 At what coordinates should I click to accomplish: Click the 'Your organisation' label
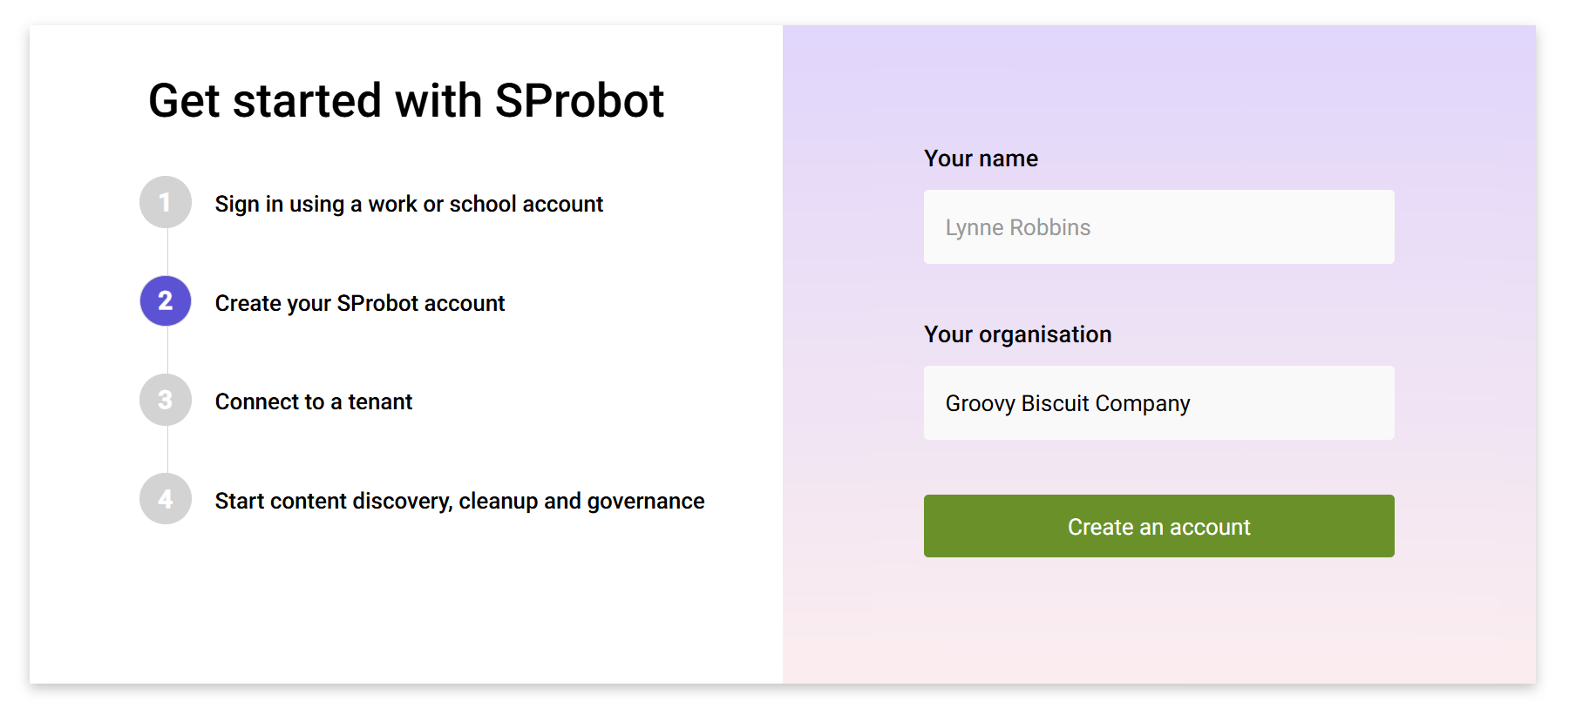tap(1017, 334)
